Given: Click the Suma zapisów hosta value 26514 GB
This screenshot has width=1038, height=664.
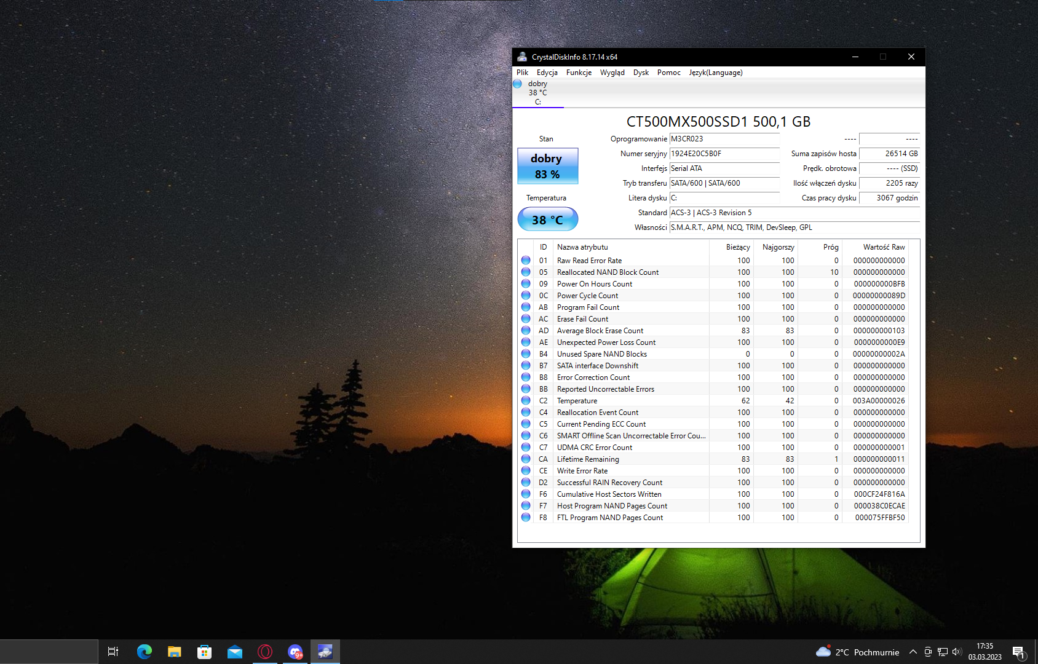Looking at the screenshot, I should pos(889,154).
